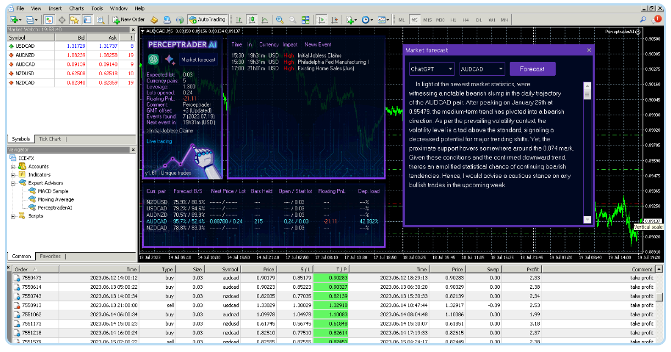Open the Strategy Tester icon
Viewport: 671px width, 352px height.
[x=100, y=20]
